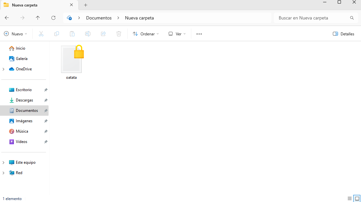
Task: Open the Ordenar dropdown menu
Action: pos(146,34)
